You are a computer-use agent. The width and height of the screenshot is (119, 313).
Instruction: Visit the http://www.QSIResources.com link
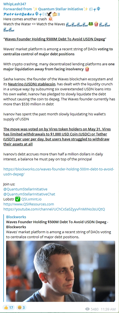[29, 204]
